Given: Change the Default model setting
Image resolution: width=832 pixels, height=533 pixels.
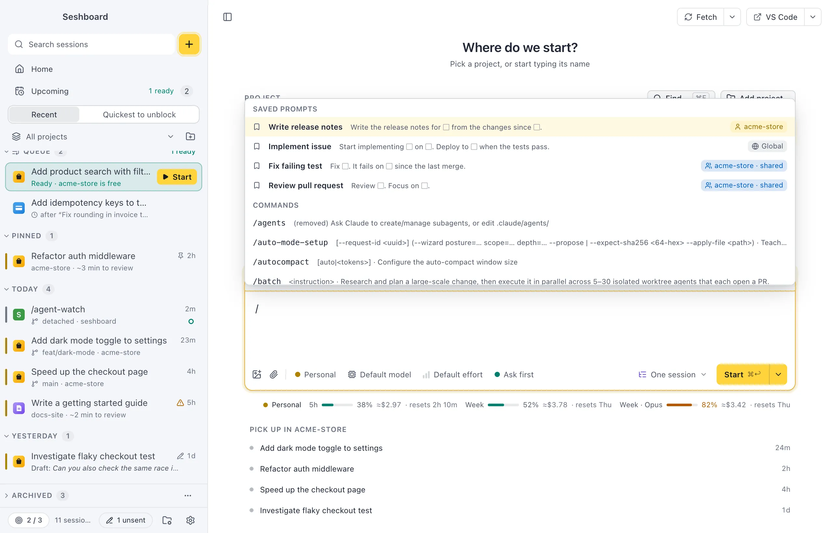Looking at the screenshot, I should point(379,374).
